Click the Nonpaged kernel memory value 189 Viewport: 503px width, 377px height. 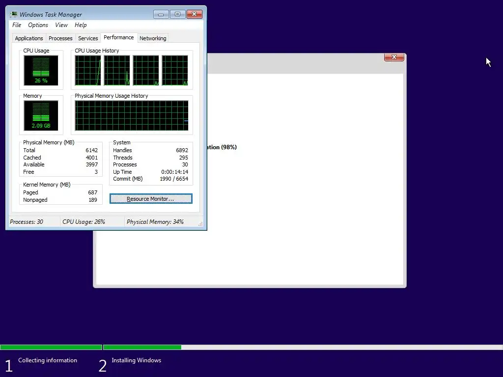(92, 200)
